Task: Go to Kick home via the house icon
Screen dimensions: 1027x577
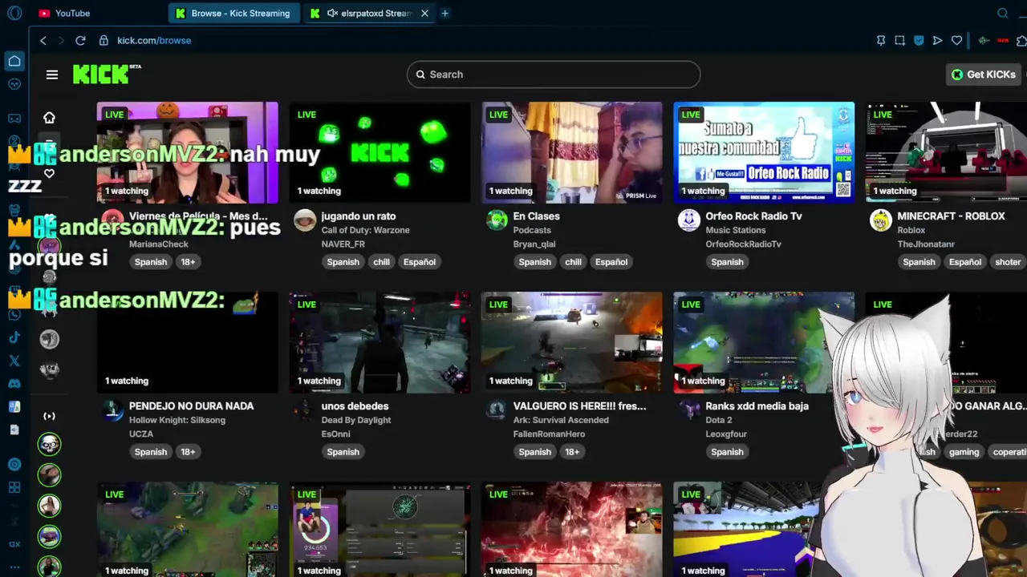Action: (49, 118)
